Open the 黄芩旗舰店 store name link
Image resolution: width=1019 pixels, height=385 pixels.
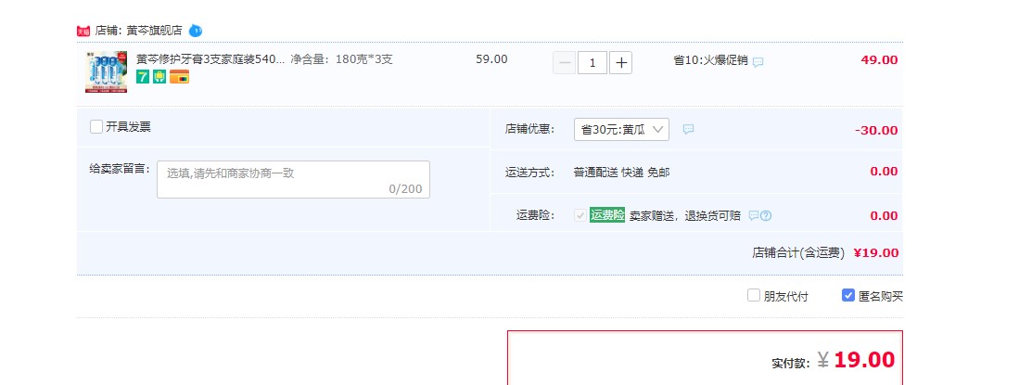(155, 31)
